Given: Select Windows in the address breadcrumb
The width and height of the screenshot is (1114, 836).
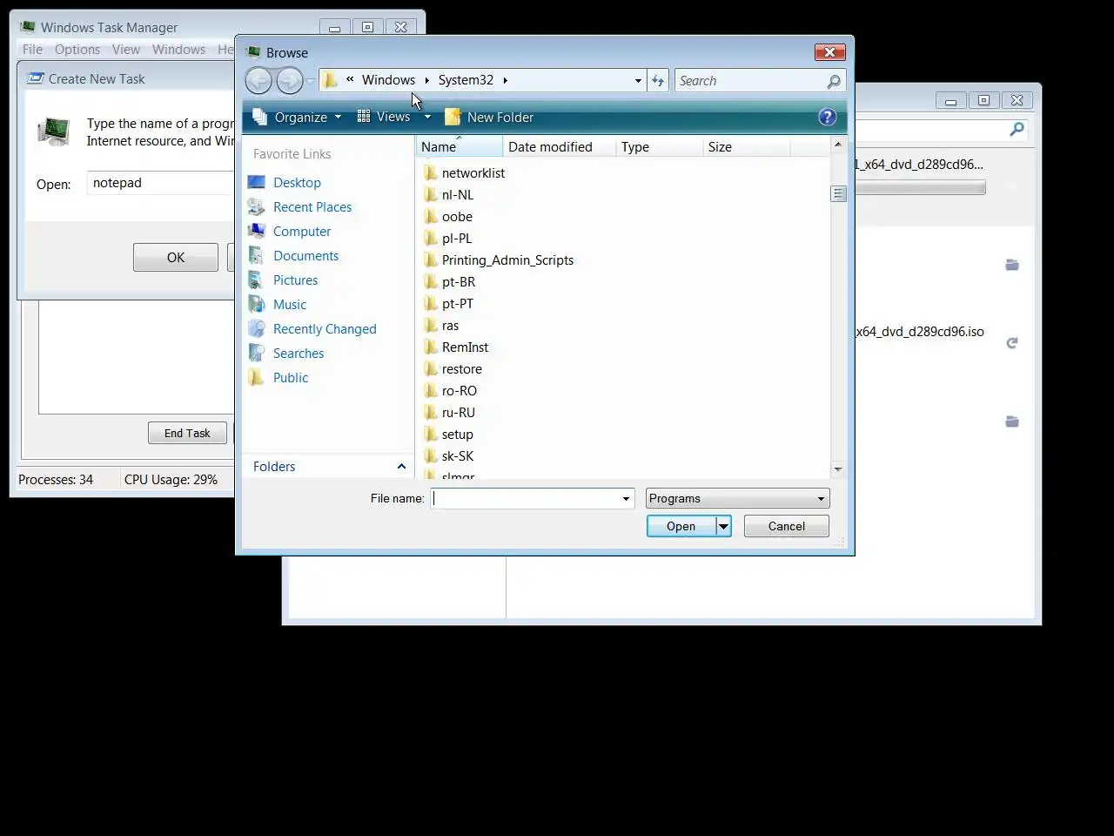Looking at the screenshot, I should pos(388,80).
